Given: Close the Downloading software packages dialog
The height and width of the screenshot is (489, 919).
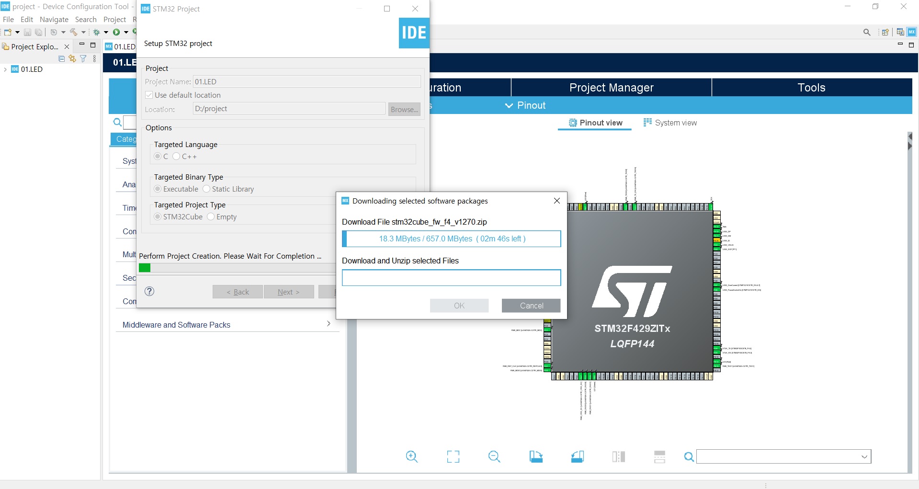Looking at the screenshot, I should coord(556,201).
